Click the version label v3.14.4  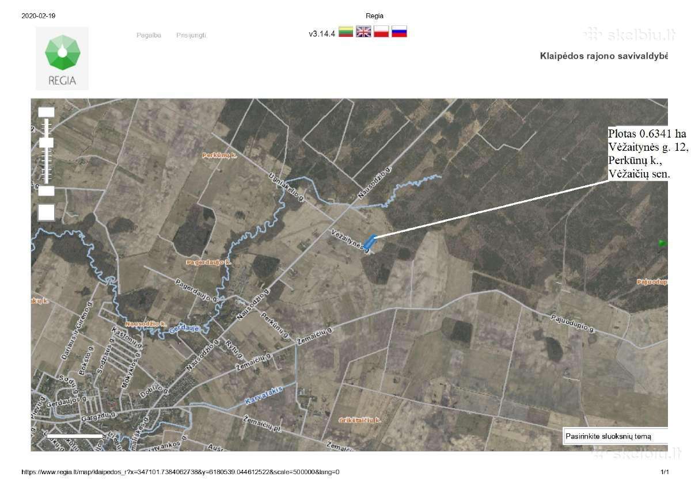[x=322, y=33]
